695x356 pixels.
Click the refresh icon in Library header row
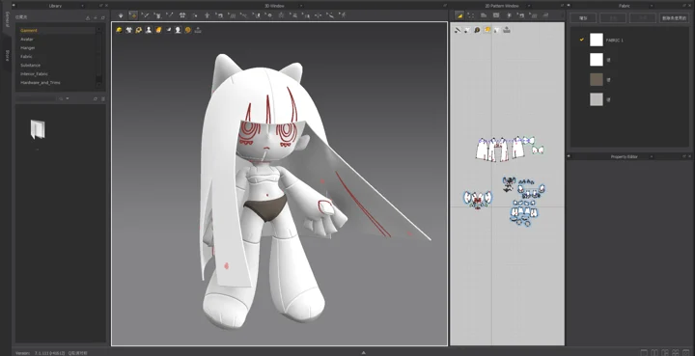pyautogui.click(x=103, y=17)
